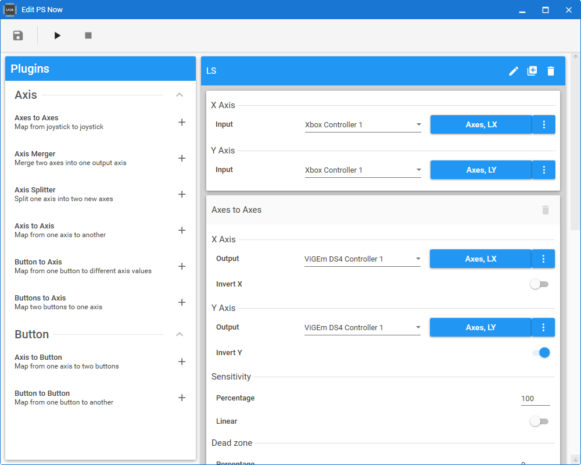Click the Plugins panel header

pyautogui.click(x=101, y=69)
